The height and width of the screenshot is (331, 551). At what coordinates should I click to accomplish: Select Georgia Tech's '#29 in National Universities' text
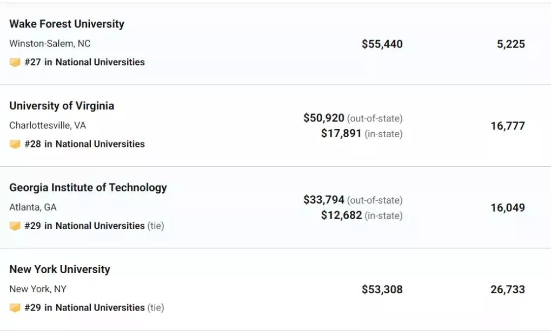85,226
